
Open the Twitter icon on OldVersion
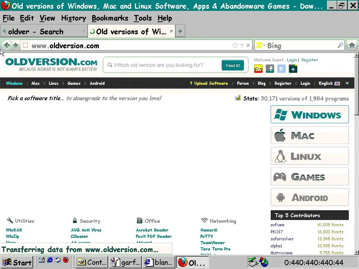(282, 69)
